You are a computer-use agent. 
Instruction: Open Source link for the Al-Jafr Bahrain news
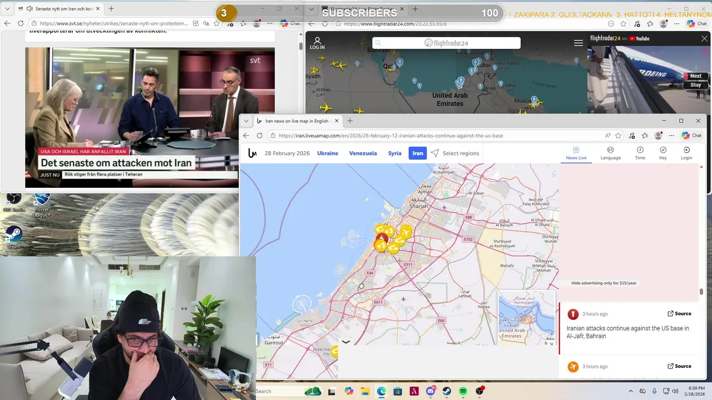coord(679,313)
